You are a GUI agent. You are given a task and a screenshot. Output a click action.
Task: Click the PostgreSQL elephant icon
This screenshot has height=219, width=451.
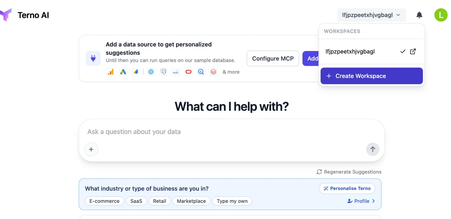(163, 72)
